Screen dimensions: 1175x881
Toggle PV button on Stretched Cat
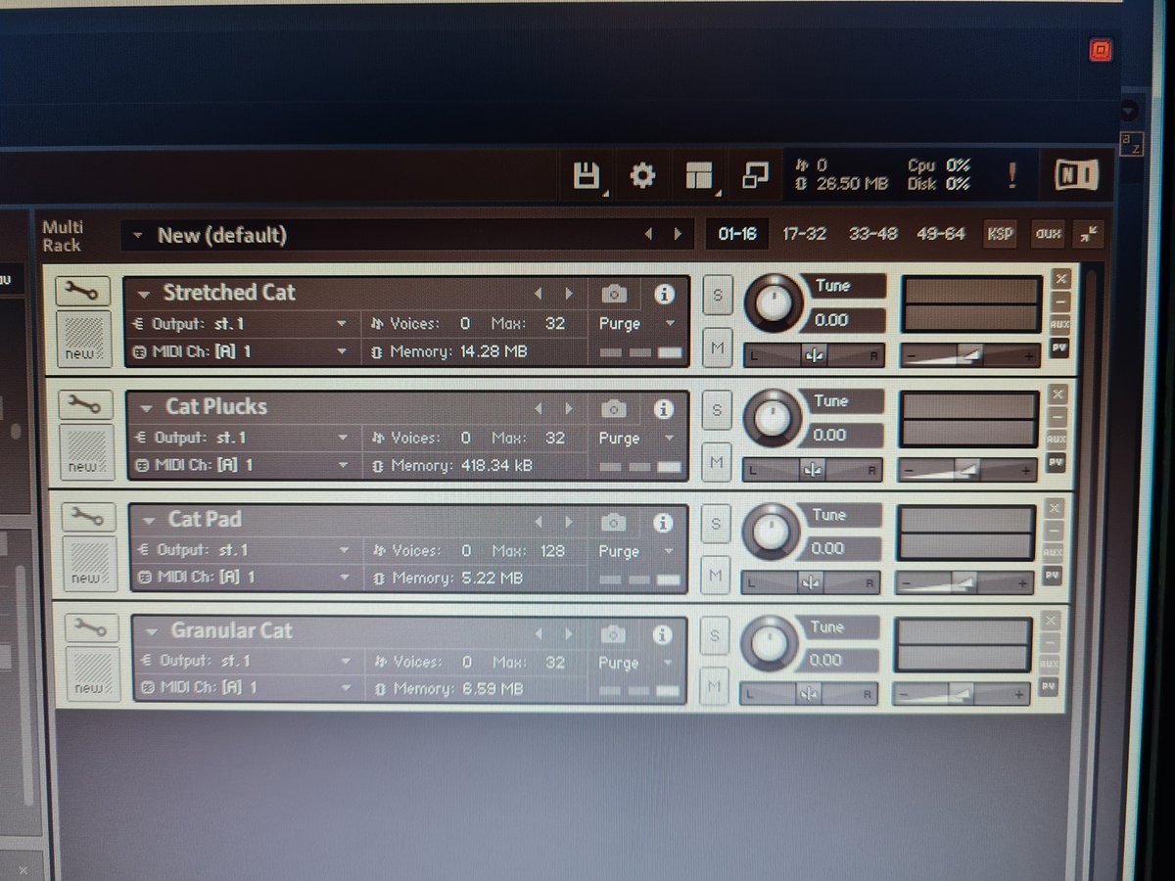click(x=1059, y=347)
